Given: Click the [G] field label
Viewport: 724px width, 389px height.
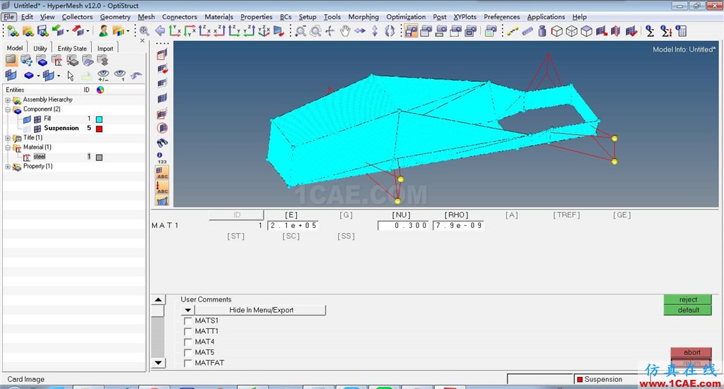Looking at the screenshot, I should point(346,215).
